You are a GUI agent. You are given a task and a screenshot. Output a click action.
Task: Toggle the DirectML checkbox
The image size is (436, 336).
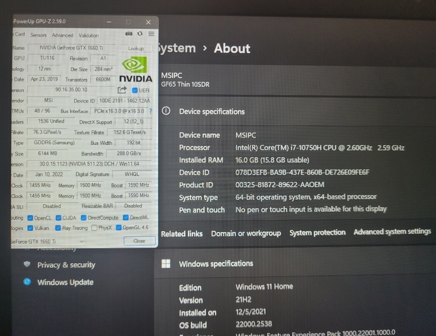[126, 217]
